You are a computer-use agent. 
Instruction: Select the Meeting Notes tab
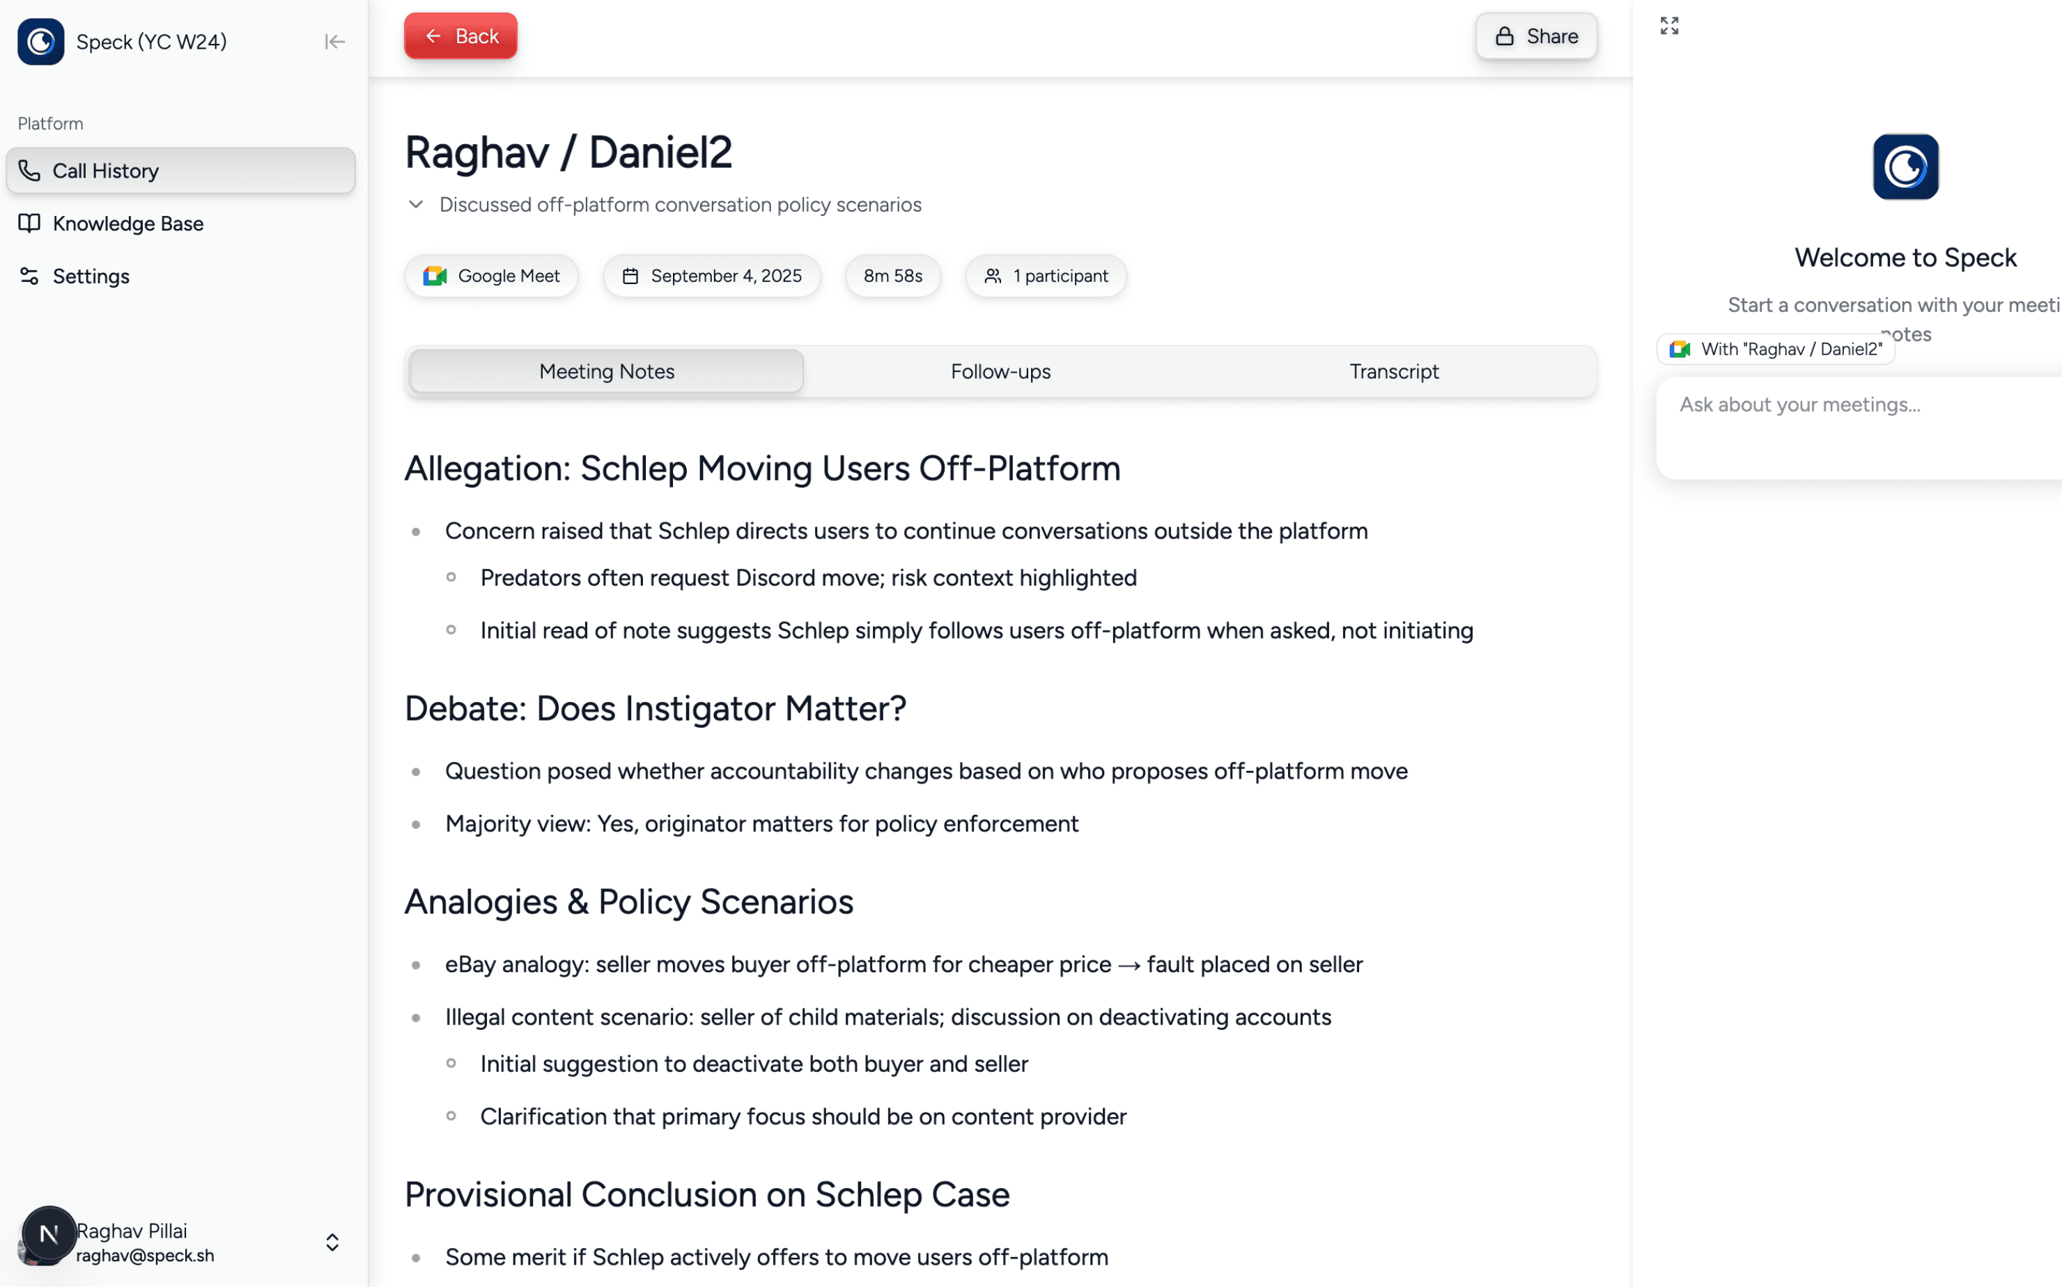pyautogui.click(x=606, y=372)
